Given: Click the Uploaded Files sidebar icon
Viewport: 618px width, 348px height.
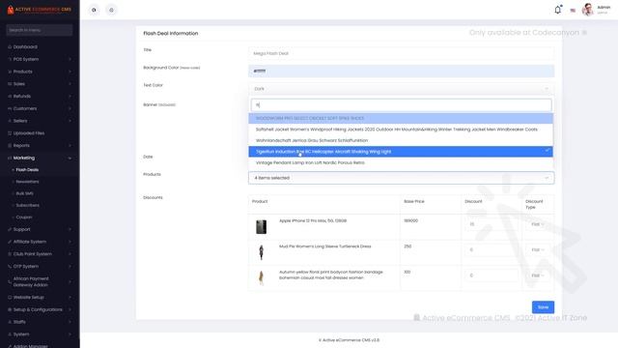Looking at the screenshot, I should click(10, 133).
